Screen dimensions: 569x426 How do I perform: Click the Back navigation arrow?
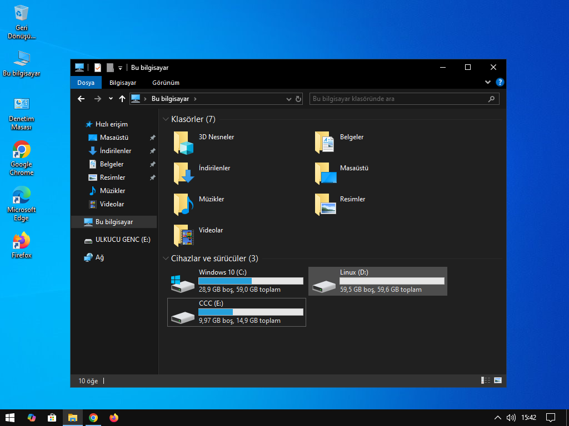(81, 99)
